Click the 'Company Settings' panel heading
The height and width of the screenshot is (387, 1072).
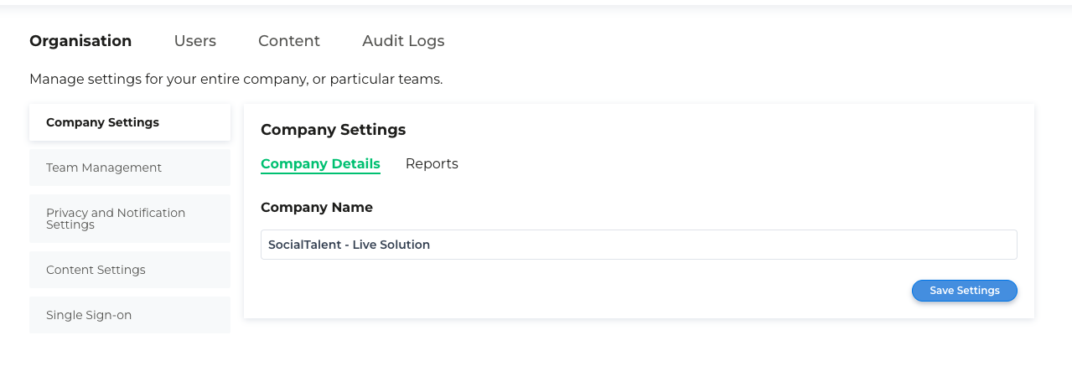coord(334,130)
